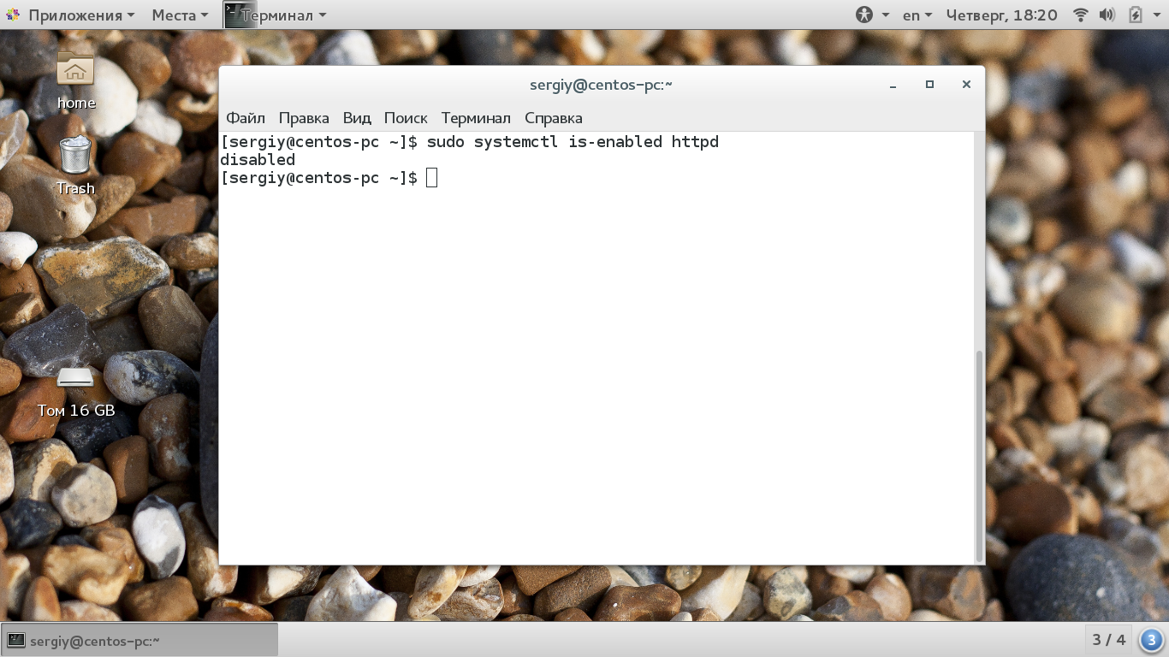Click the terminal title bar sergiy@centos-pc:~
This screenshot has width=1169, height=657.
click(x=601, y=85)
